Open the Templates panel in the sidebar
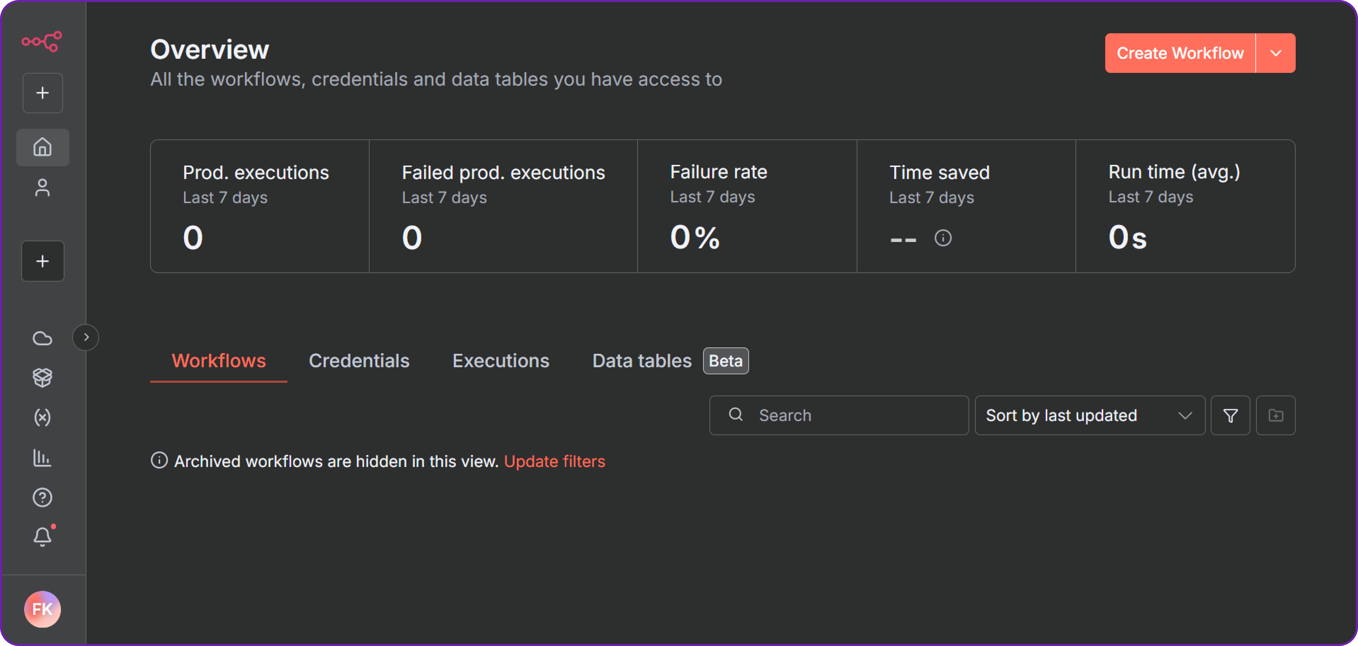1358x646 pixels. click(42, 377)
